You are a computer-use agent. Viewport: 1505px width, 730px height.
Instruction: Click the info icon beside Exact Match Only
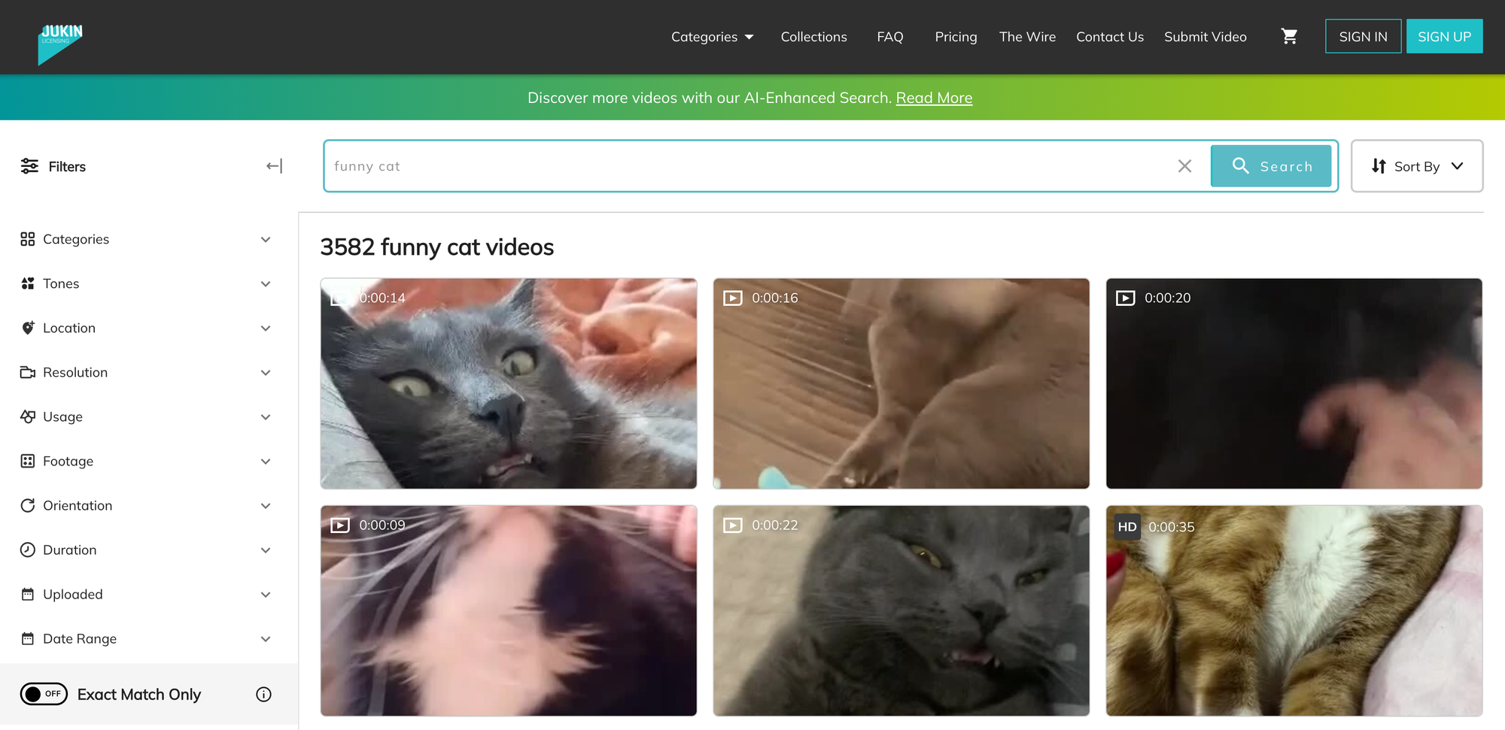coord(263,695)
